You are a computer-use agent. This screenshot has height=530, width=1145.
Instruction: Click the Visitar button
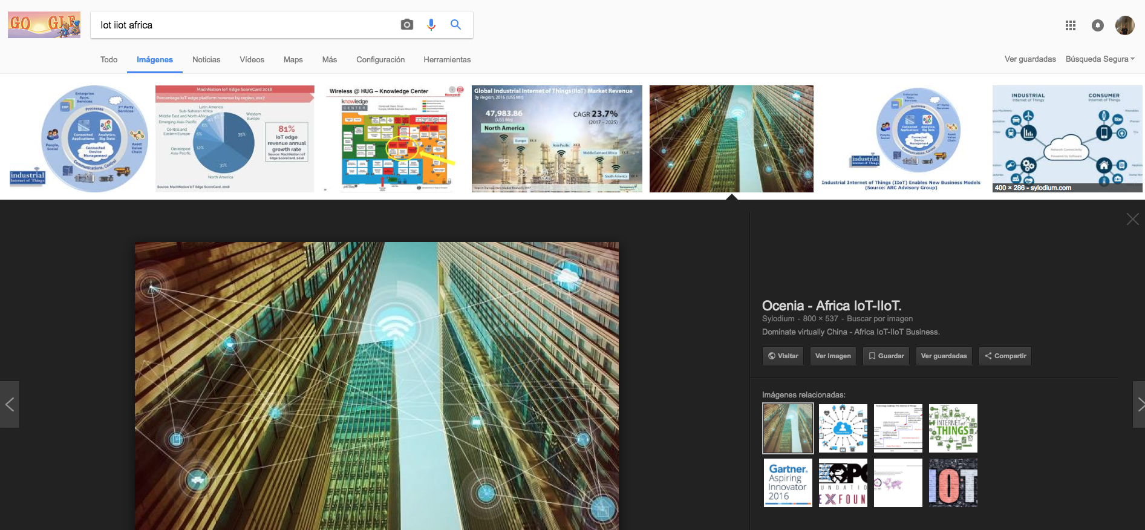[x=783, y=356]
